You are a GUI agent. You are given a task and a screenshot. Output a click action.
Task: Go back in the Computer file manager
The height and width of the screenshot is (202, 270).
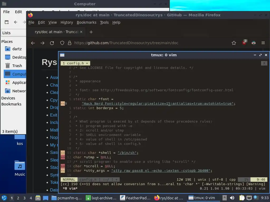[16, 22]
